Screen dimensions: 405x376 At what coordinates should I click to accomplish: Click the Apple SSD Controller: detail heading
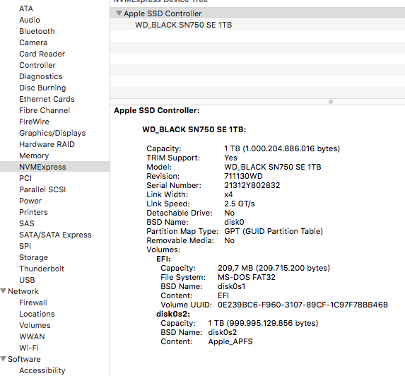tap(157, 110)
